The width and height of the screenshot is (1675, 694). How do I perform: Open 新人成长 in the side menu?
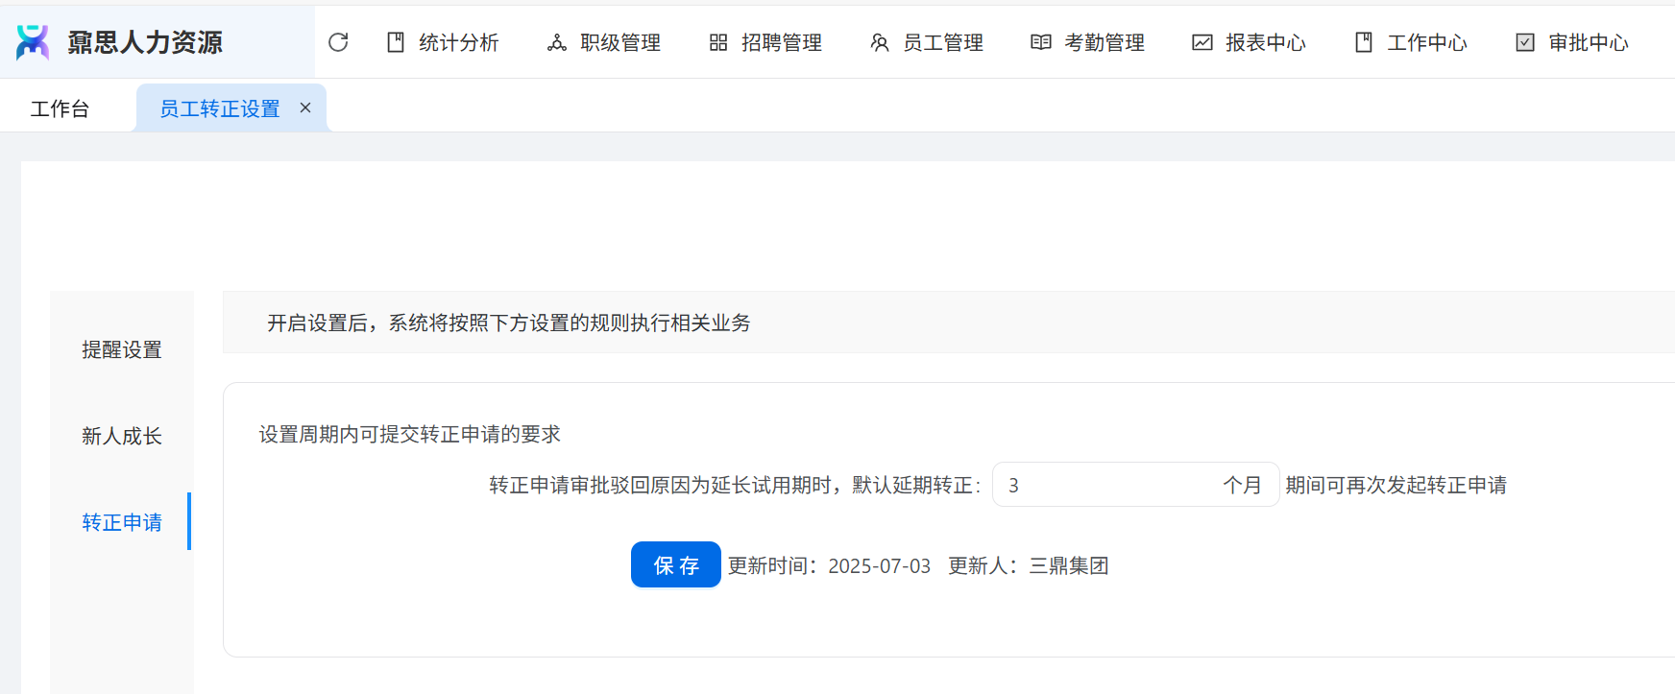coord(122,436)
